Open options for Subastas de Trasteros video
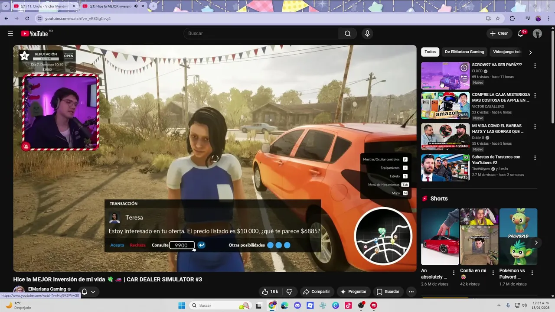 (535, 158)
